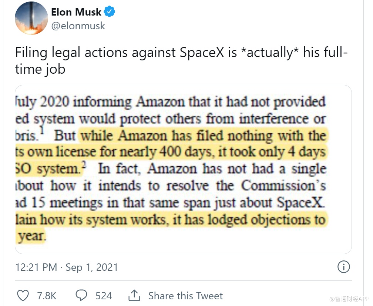Click the share upload arrow icon
This screenshot has height=306, width=373.
[134, 295]
